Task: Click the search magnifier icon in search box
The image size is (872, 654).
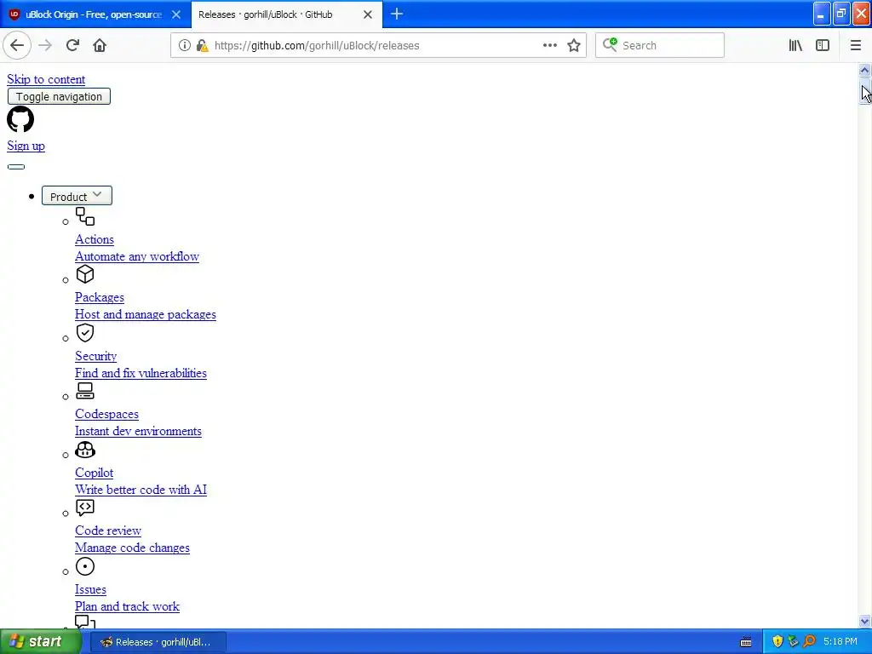Action: pyautogui.click(x=610, y=45)
